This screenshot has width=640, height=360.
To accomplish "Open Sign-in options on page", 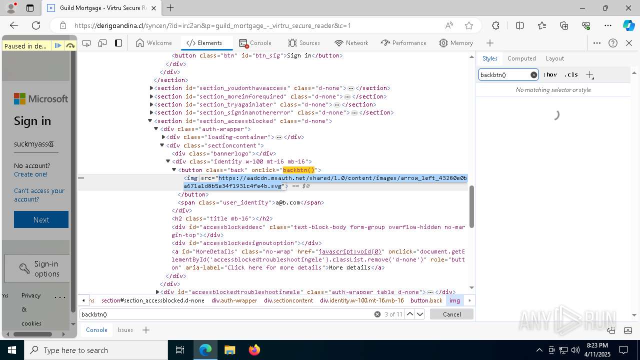I will 38,268.
